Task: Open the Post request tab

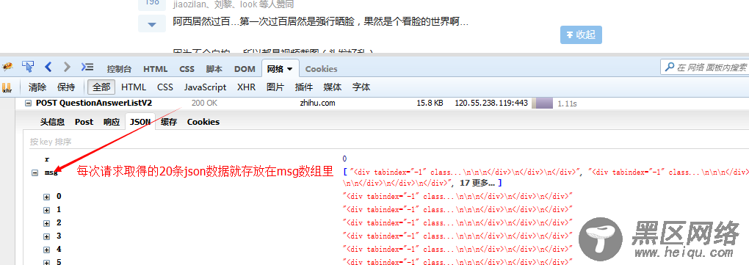Action: pyautogui.click(x=84, y=122)
